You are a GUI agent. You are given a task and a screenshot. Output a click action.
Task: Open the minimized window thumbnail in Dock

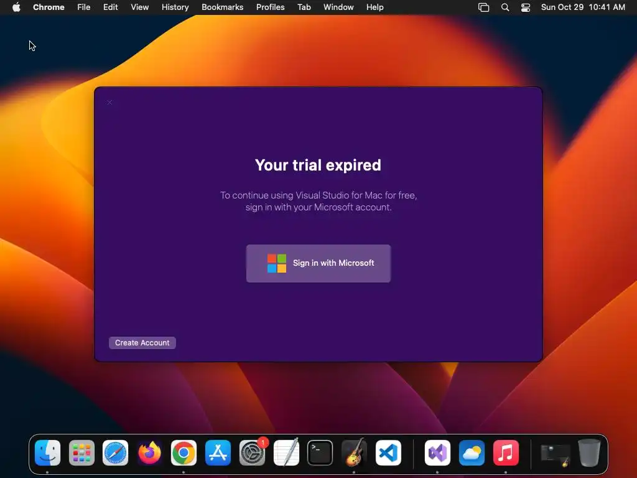tap(556, 454)
